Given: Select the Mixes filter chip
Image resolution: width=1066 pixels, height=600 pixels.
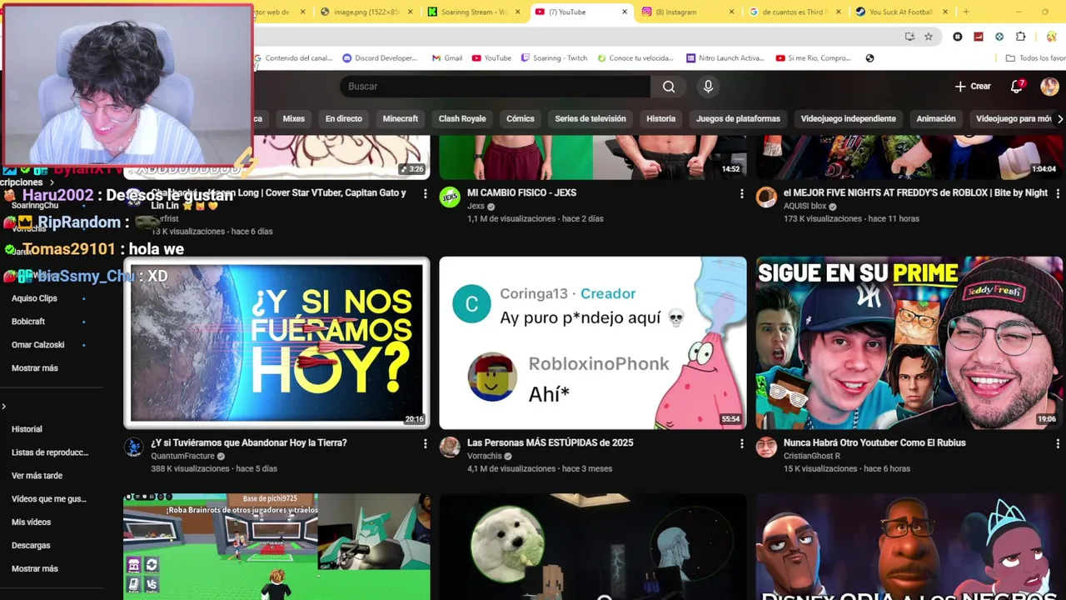Looking at the screenshot, I should (293, 118).
